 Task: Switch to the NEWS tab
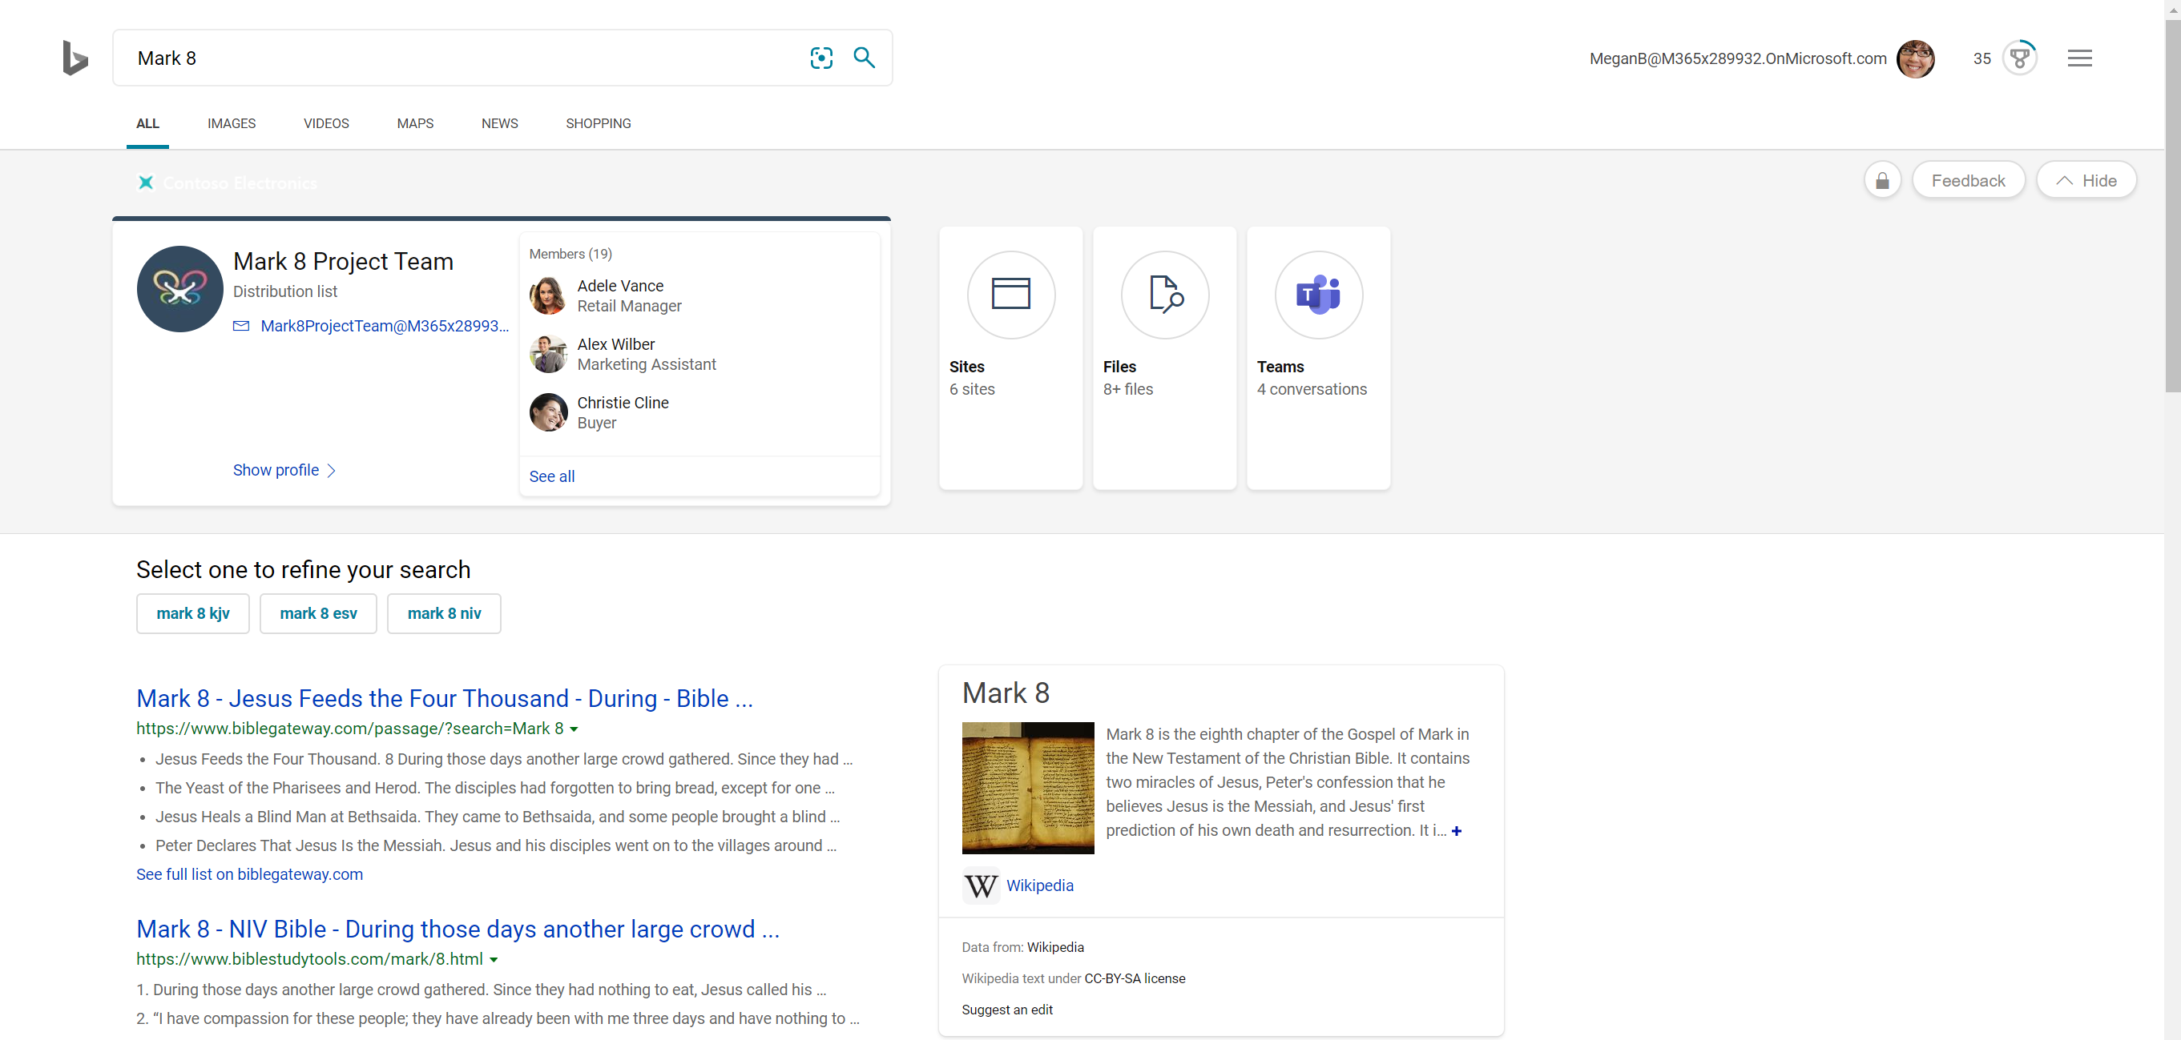click(499, 123)
